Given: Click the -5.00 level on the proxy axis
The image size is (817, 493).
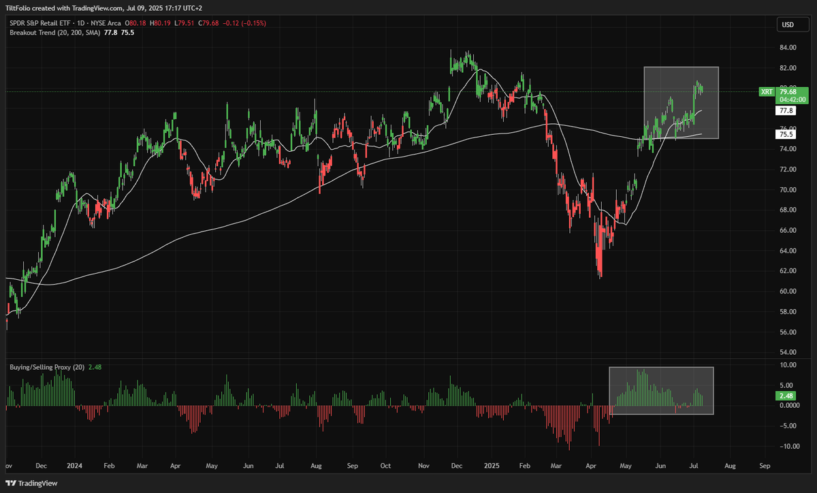Looking at the screenshot, I should pos(788,426).
